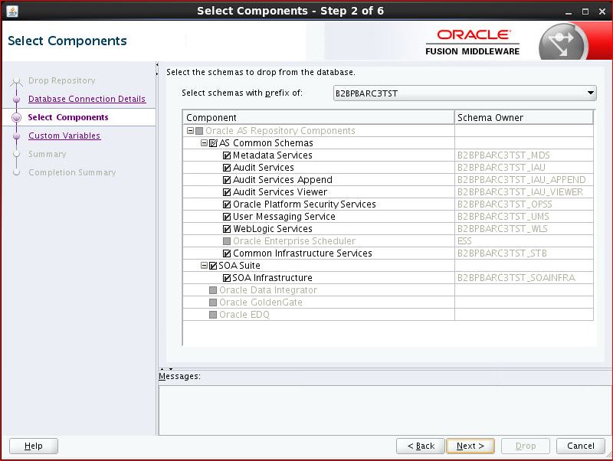Toggle the AS Common Schemas group checkbox
The height and width of the screenshot is (461, 613).
[x=213, y=143]
